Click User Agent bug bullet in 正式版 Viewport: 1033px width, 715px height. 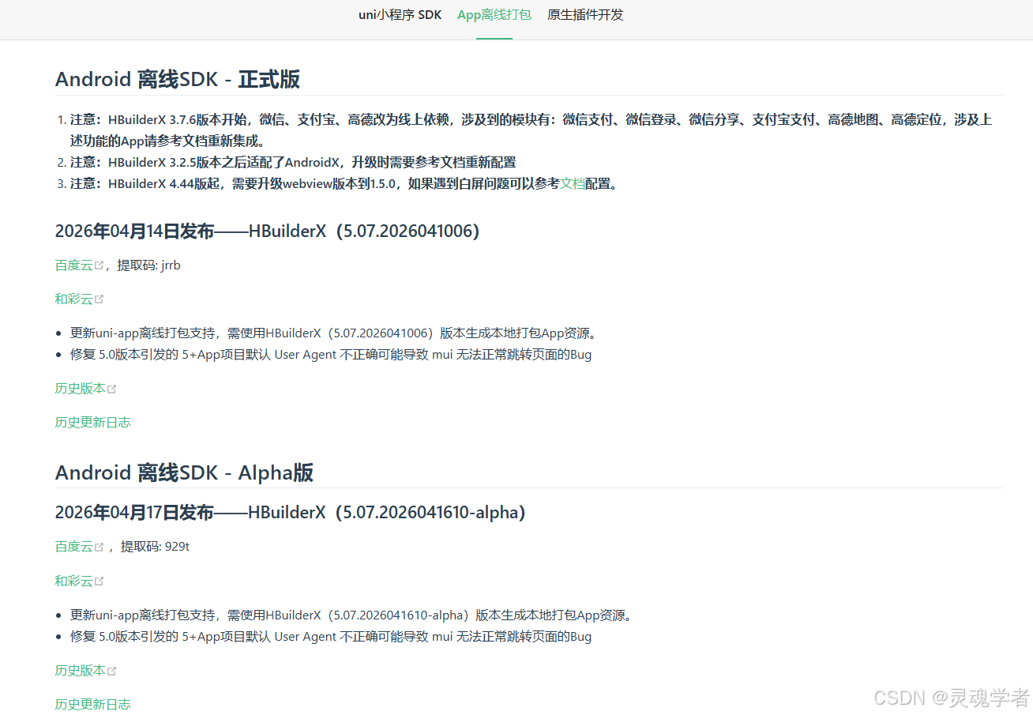pos(331,354)
